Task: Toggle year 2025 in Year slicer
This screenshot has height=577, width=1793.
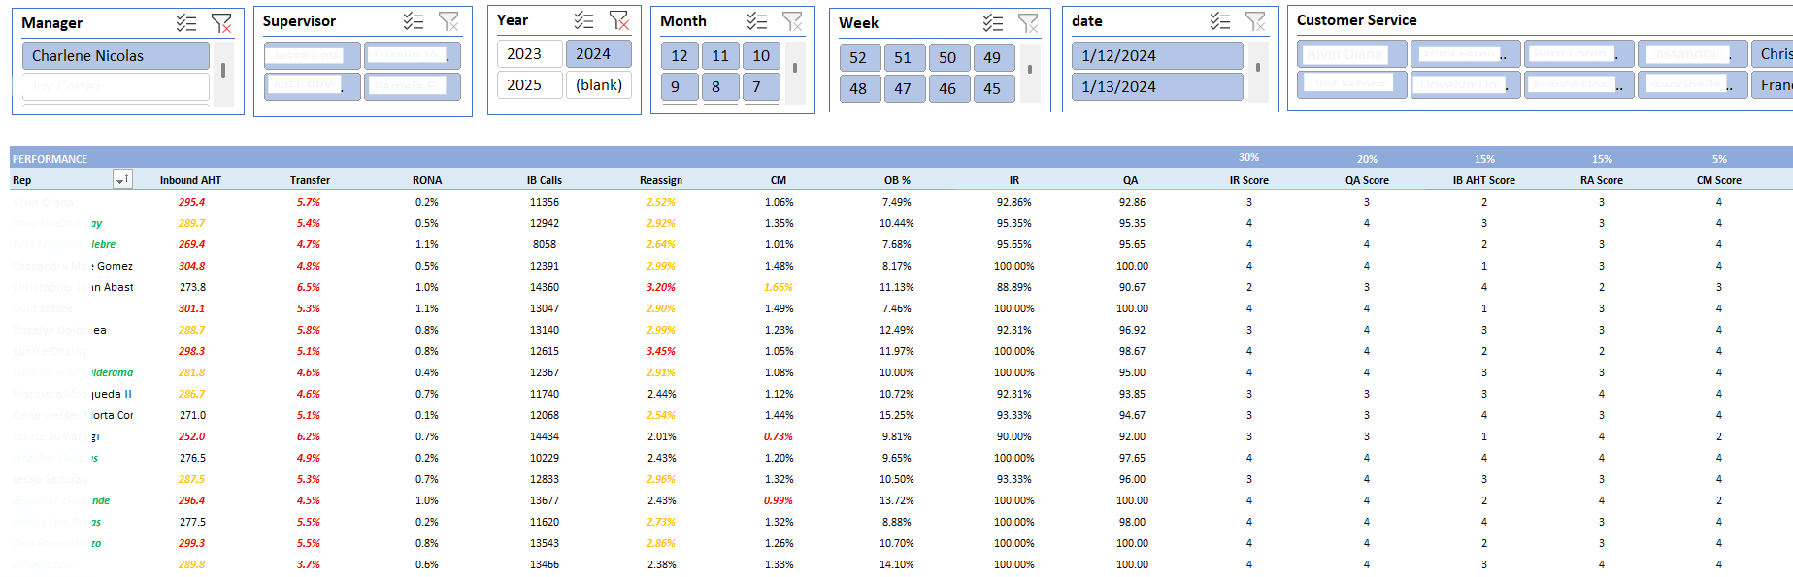Action: tap(529, 85)
